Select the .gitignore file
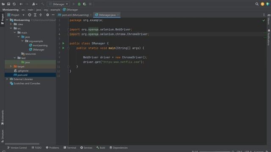This screenshot has height=152, width=271. point(21,71)
